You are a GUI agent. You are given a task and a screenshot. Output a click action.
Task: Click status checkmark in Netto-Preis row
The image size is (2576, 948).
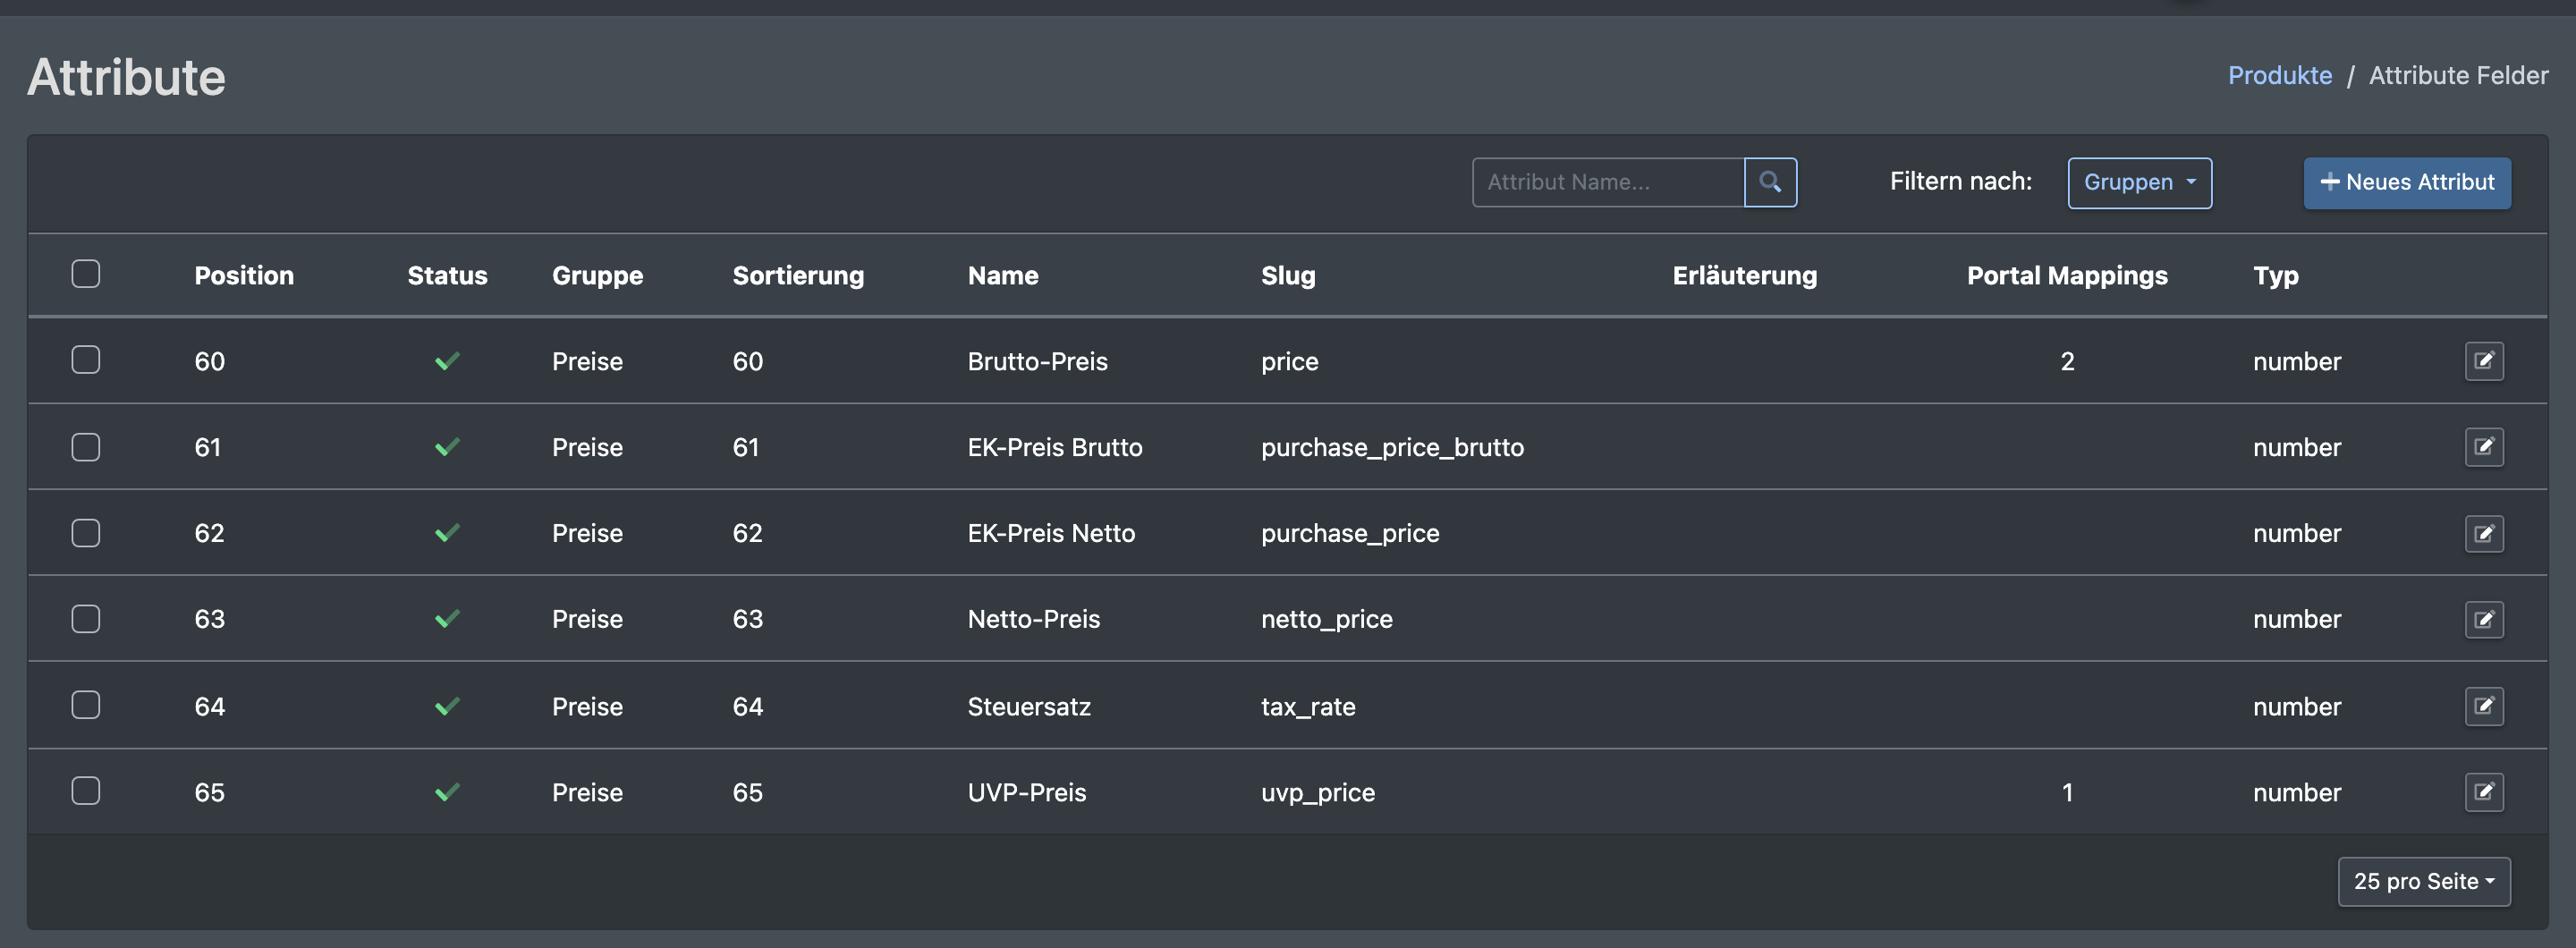(447, 619)
